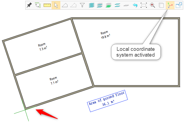Screen dimensions: 186x122
Task: Click the two-layer blue icon
Action: tap(117, 5)
